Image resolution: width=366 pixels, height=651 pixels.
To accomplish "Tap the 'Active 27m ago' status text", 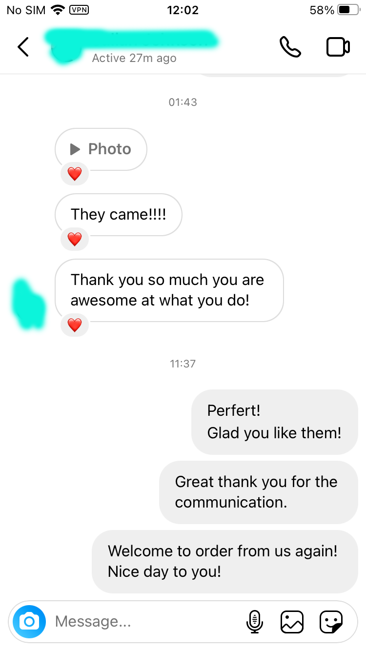I will click(134, 58).
